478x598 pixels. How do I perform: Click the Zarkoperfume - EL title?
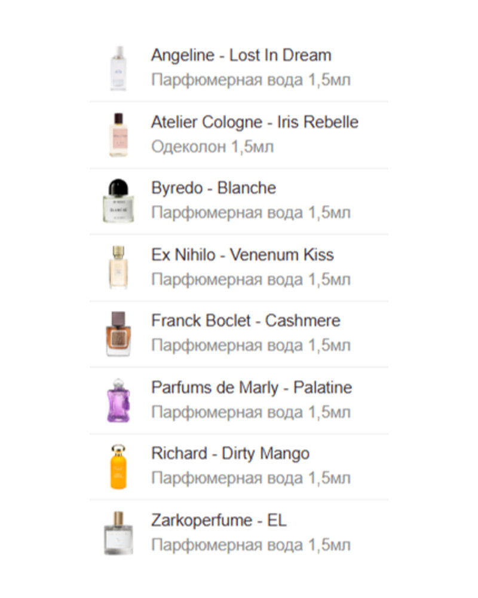(x=219, y=520)
